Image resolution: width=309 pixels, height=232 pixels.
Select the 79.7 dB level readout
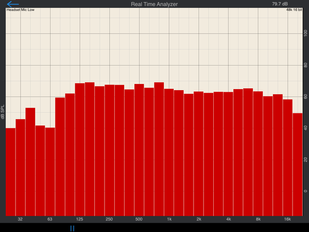tap(280, 4)
